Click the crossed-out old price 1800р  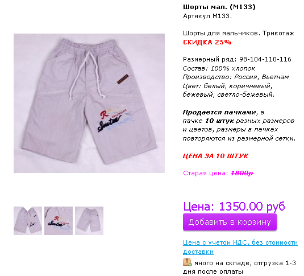pos(242,173)
